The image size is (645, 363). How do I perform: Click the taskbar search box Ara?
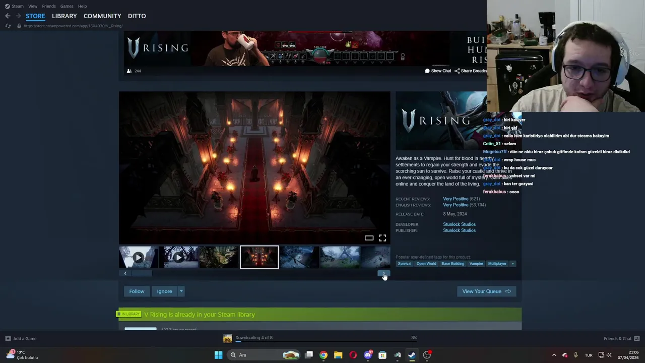click(264, 355)
